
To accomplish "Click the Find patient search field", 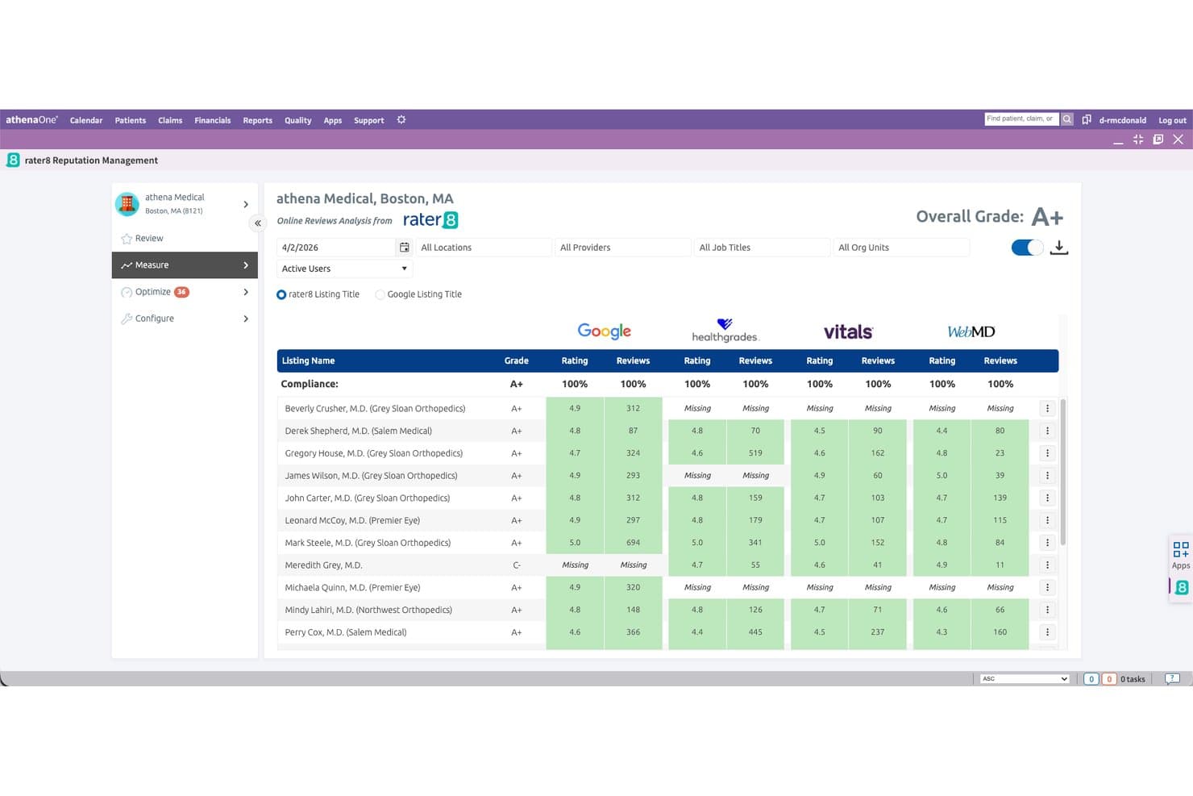I will point(1022,119).
